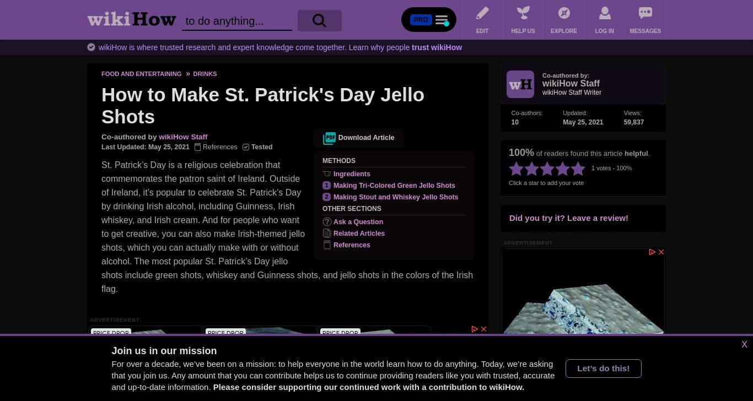Rate the article three stars
This screenshot has width=753, height=401.
click(x=547, y=169)
